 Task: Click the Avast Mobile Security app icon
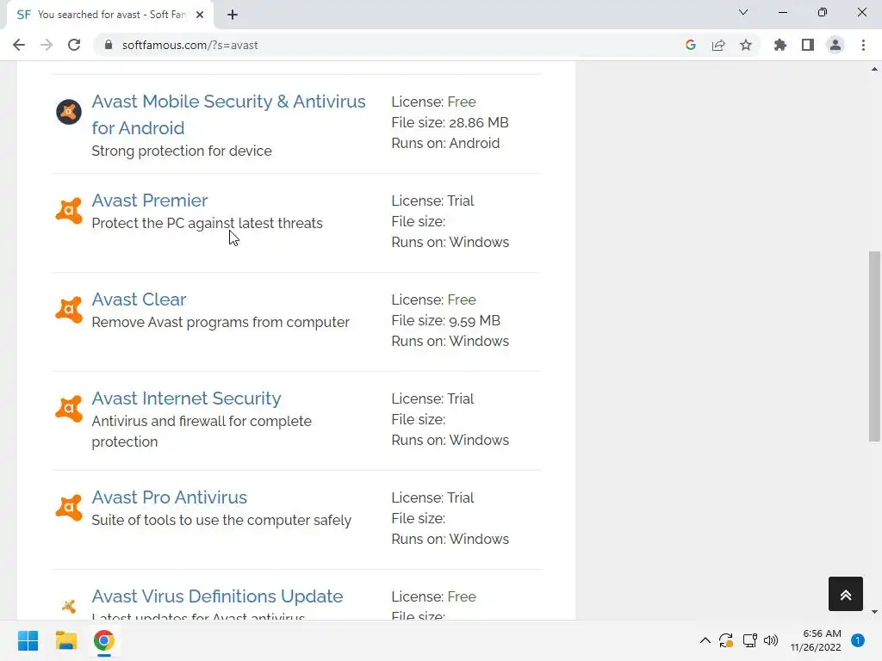tap(69, 112)
